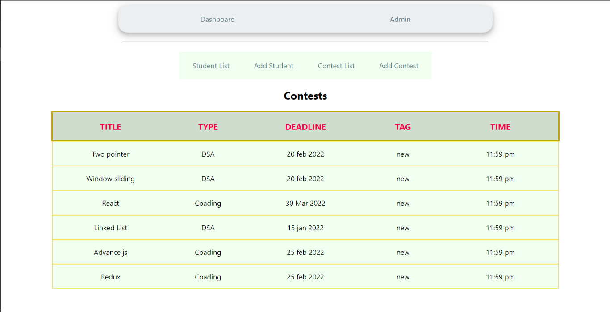The height and width of the screenshot is (312, 610).
Task: Select the Window sliding contest row
Action: coord(110,179)
